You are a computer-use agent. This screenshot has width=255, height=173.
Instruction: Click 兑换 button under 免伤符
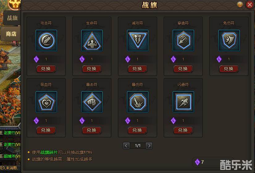229,69
